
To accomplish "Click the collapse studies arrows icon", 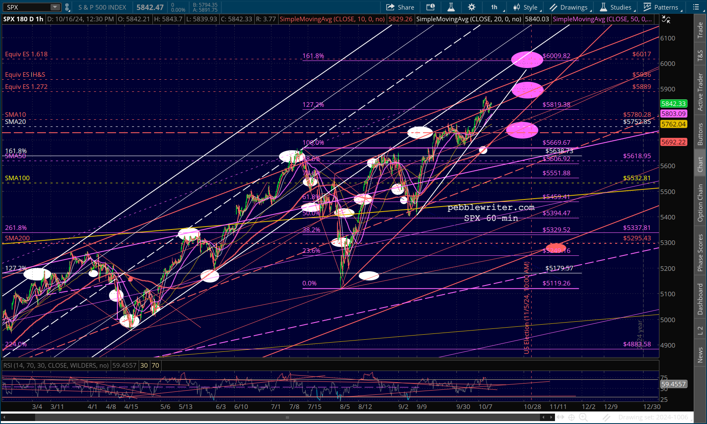I will 666,20.
